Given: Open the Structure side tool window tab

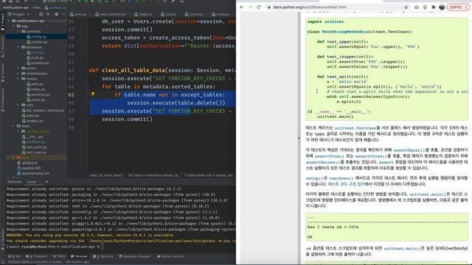Looking at the screenshot, I should click(x=3, y=48).
